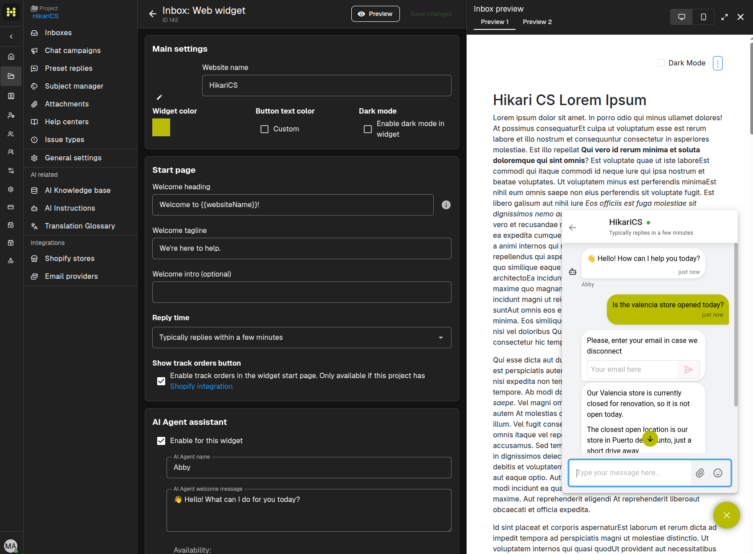Open the three-dot menu next to Dark Mode
The image size is (753, 554).
point(718,63)
